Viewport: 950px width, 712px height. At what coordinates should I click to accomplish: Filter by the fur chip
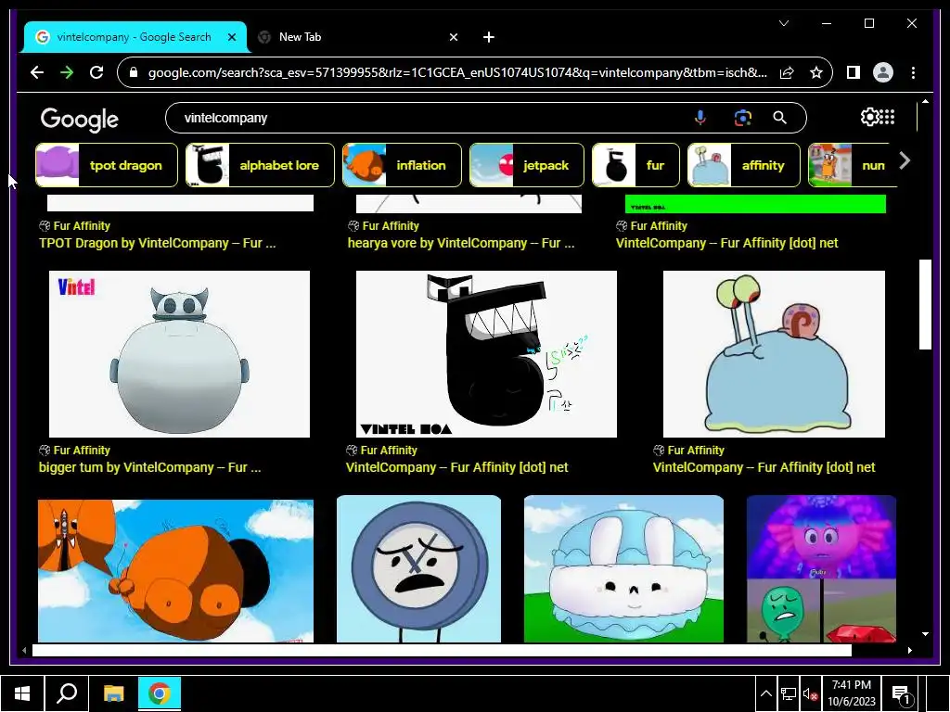[636, 165]
